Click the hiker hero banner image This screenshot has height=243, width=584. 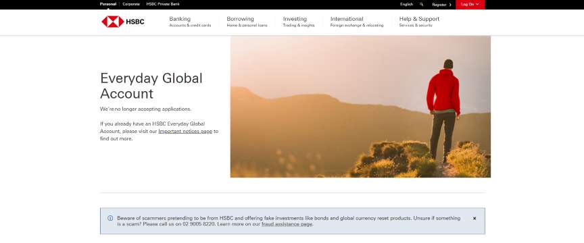(x=360, y=107)
